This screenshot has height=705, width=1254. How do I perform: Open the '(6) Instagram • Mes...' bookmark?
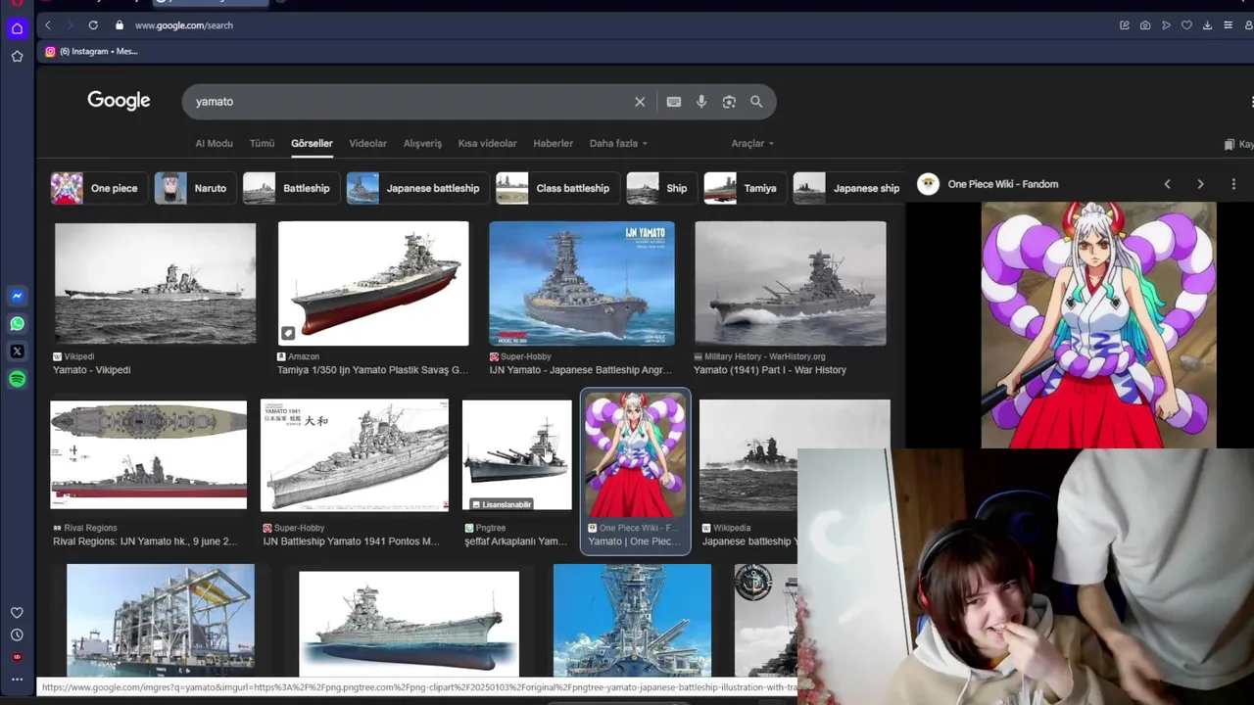[91, 51]
